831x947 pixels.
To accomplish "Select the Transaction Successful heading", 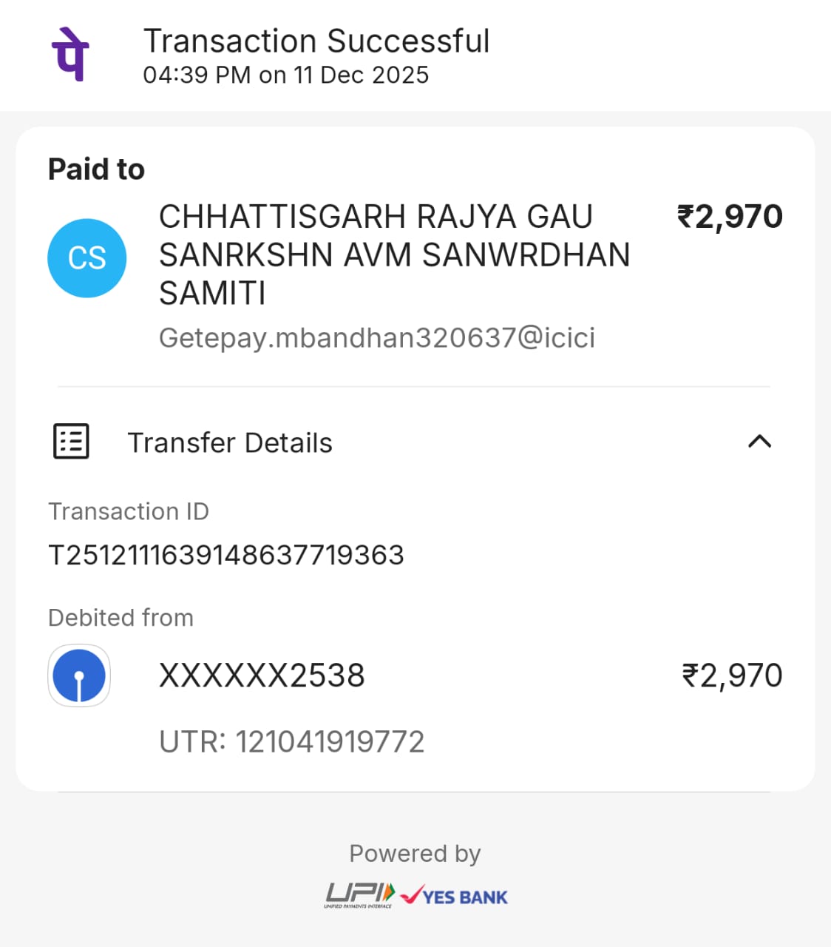I will tap(316, 41).
